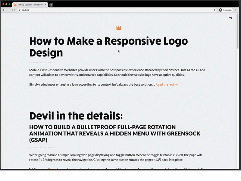Click the orange crown logo
This screenshot has height=181, width=241.
pyautogui.click(x=119, y=28)
